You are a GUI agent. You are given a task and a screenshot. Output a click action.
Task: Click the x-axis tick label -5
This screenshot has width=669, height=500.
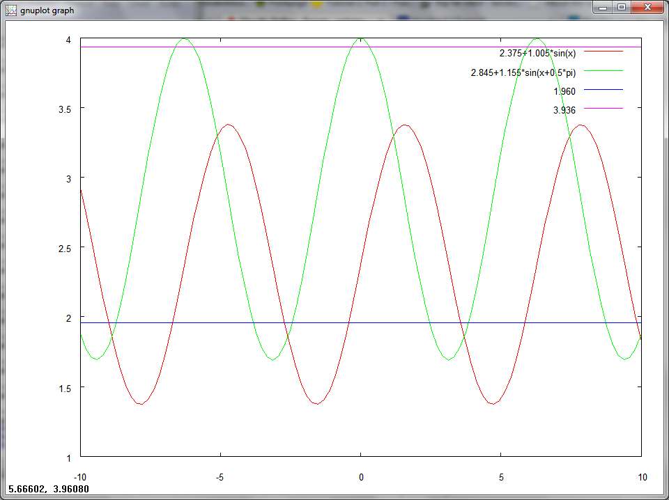click(x=220, y=477)
